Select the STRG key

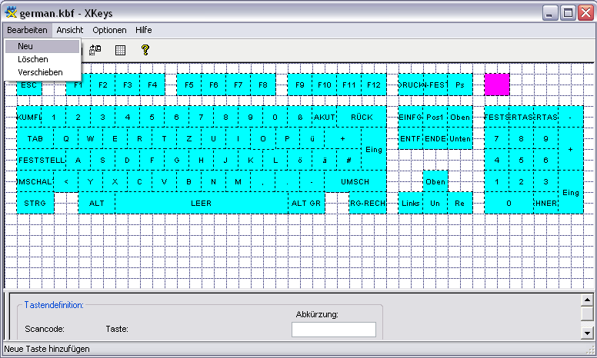point(35,204)
